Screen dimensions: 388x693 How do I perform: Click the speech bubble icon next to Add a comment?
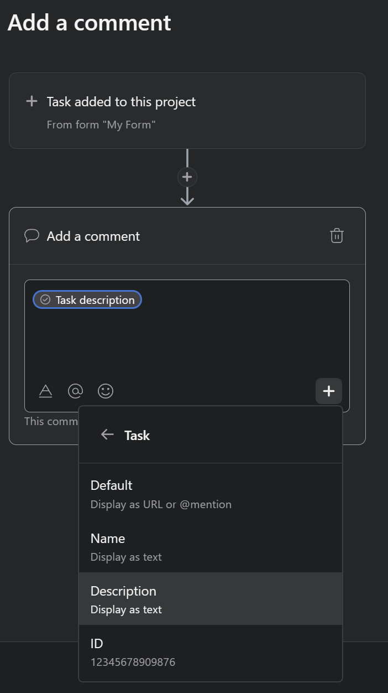coord(32,235)
